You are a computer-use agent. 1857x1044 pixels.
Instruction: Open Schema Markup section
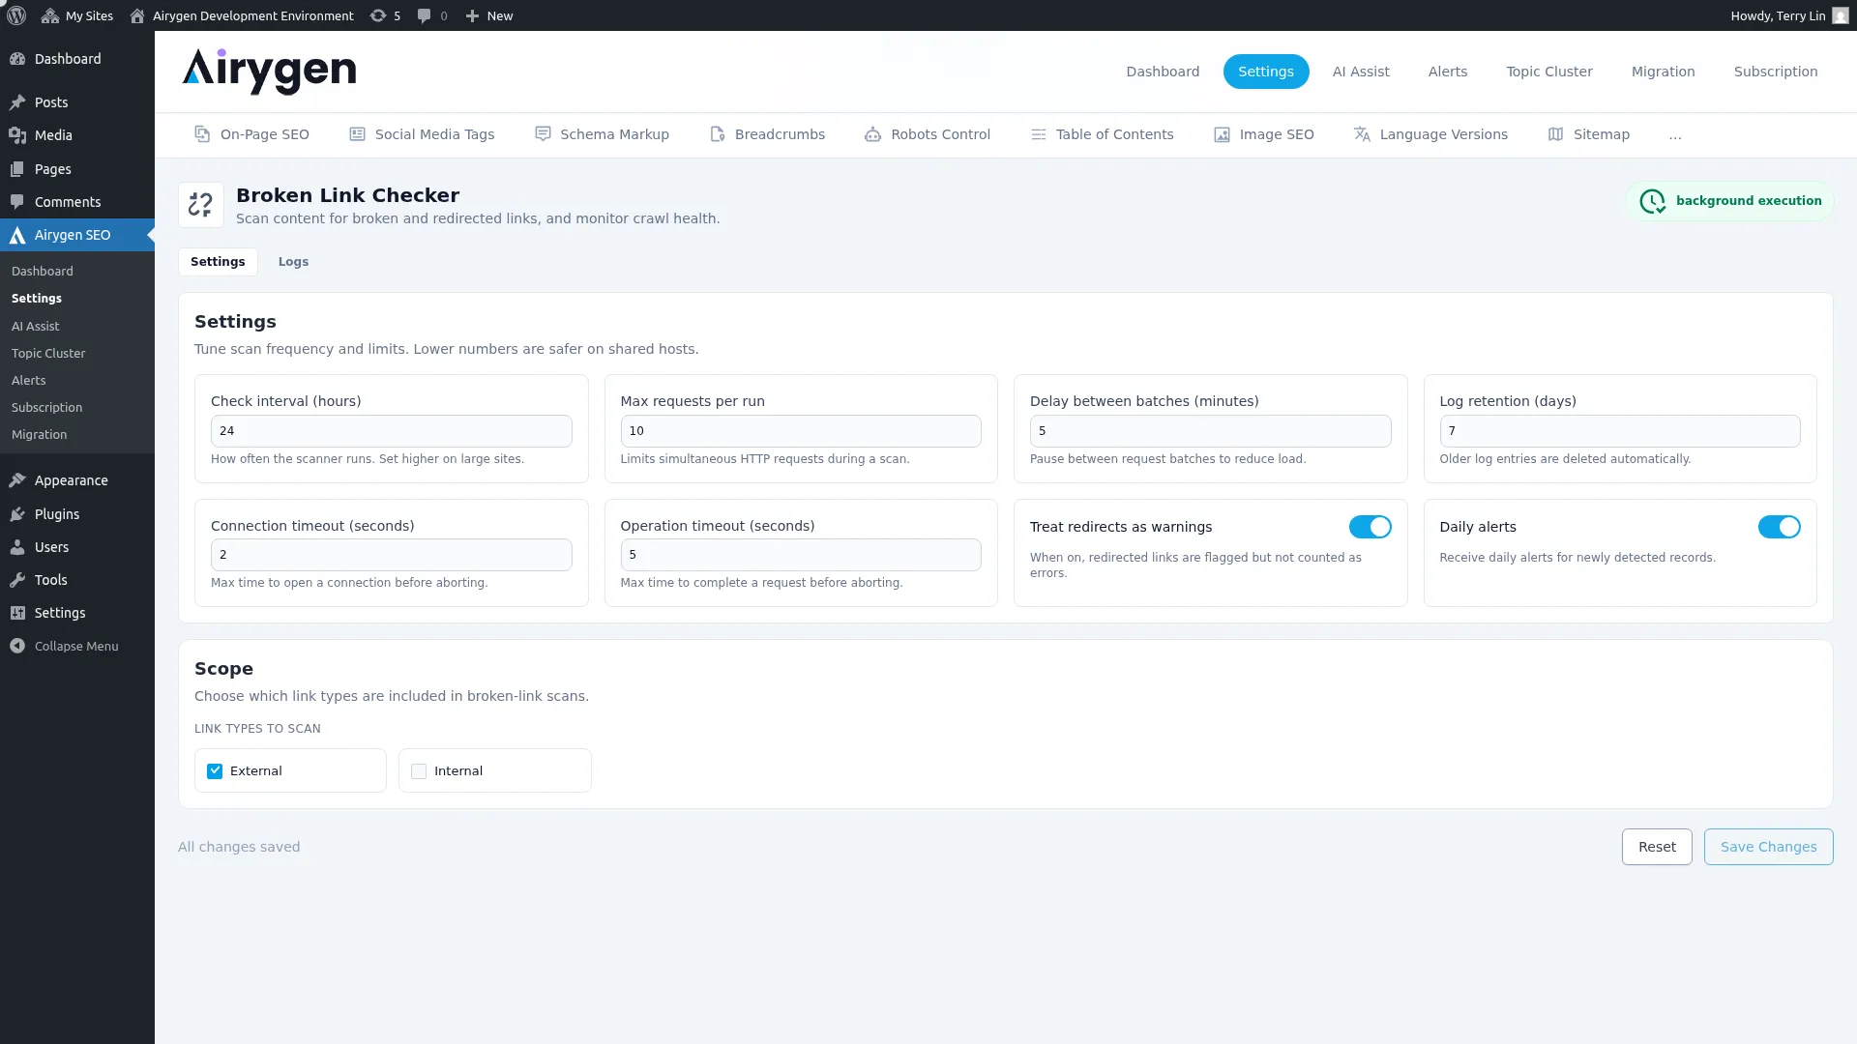[602, 134]
